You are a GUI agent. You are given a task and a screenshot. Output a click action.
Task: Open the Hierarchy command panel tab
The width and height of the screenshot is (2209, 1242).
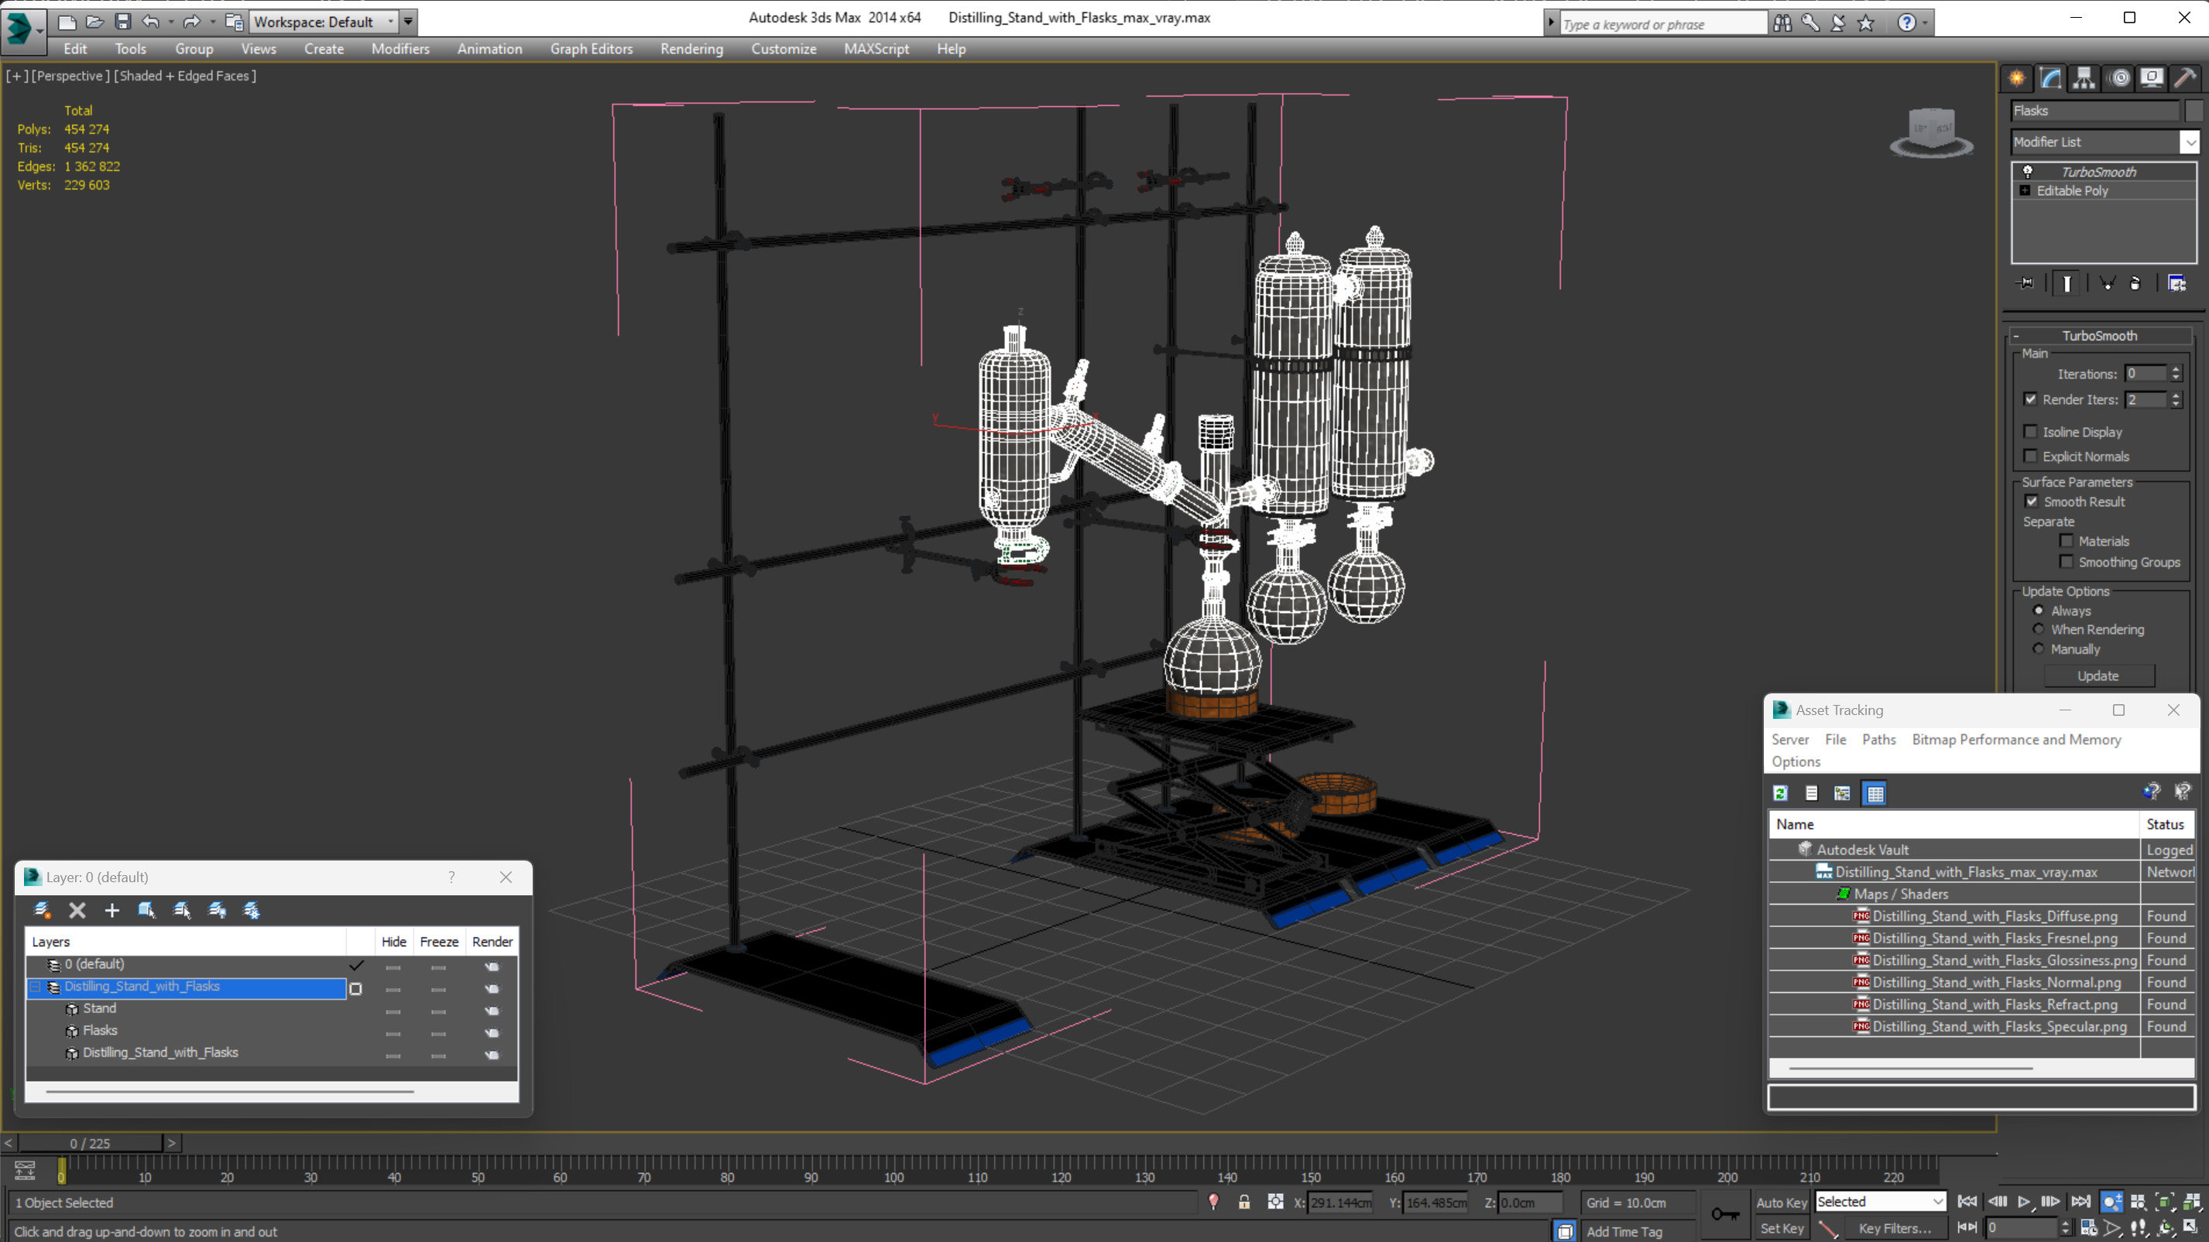2084,78
